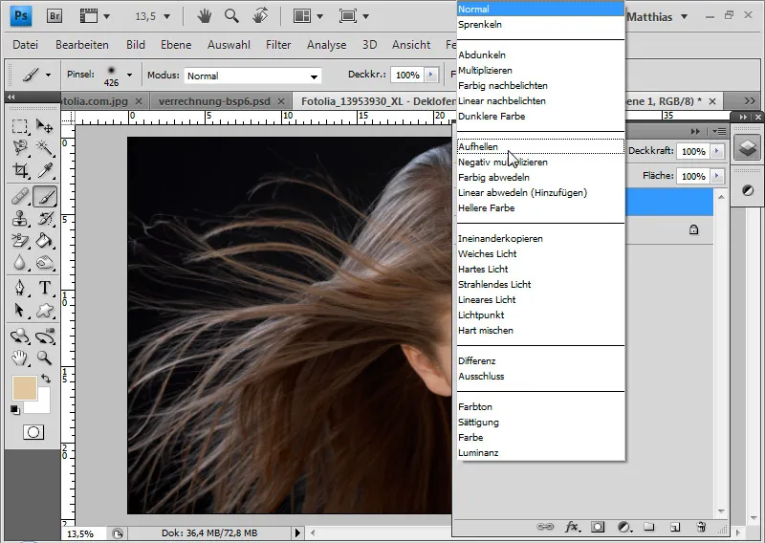The width and height of the screenshot is (765, 543).
Task: Select the Blur tool
Action: [19, 262]
